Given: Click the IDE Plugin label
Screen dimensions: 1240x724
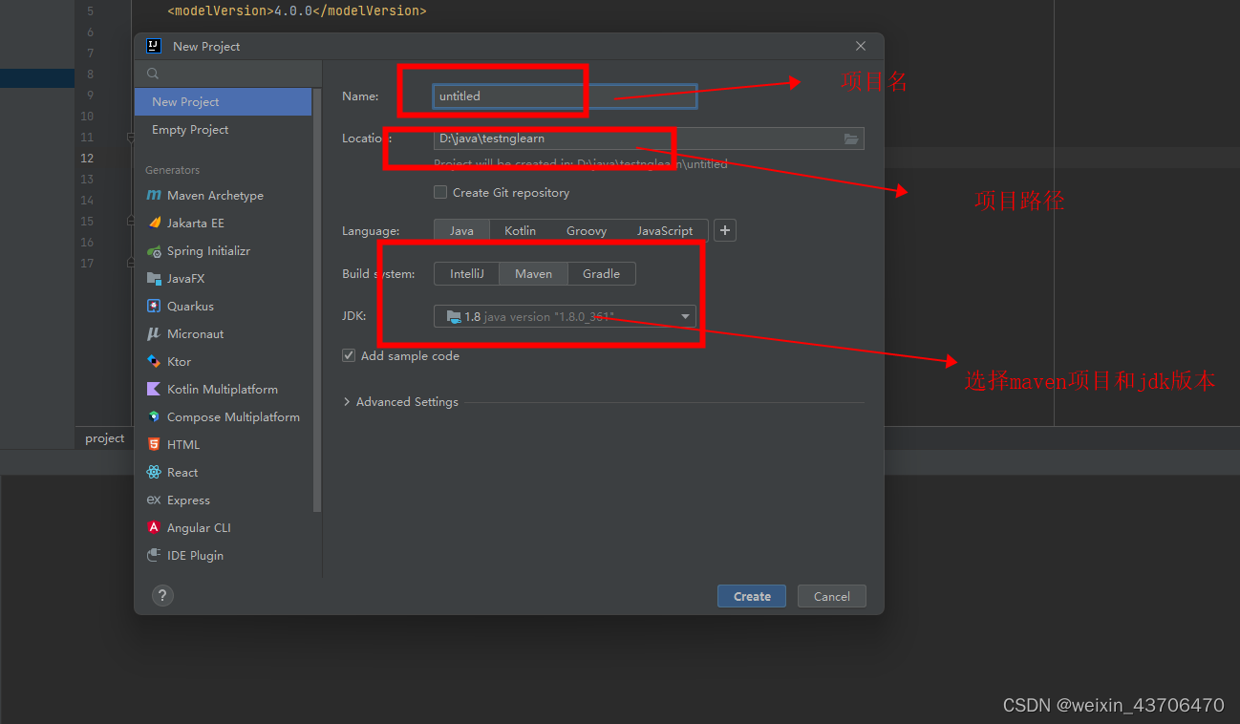Looking at the screenshot, I should (x=195, y=556).
